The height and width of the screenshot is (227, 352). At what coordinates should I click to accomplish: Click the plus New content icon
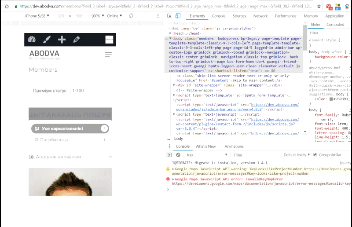point(62,40)
